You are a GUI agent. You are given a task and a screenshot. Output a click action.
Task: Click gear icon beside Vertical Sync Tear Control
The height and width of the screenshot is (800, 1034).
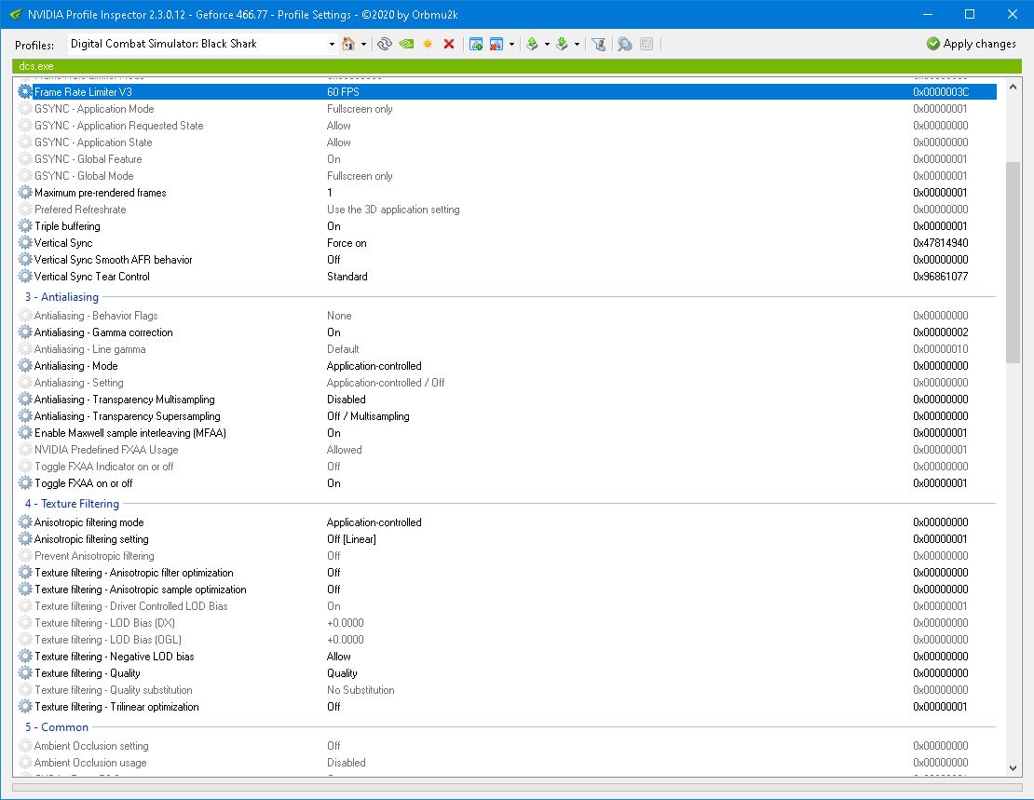pos(25,277)
